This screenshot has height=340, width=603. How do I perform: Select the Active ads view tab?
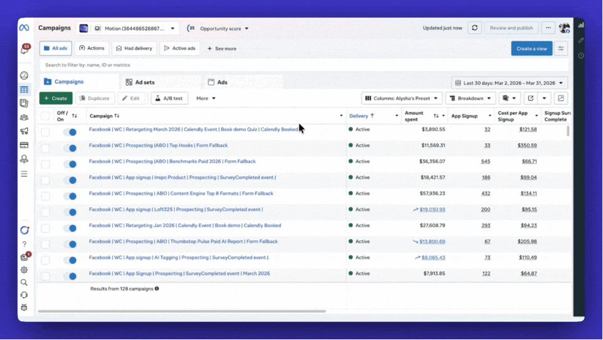tap(179, 48)
